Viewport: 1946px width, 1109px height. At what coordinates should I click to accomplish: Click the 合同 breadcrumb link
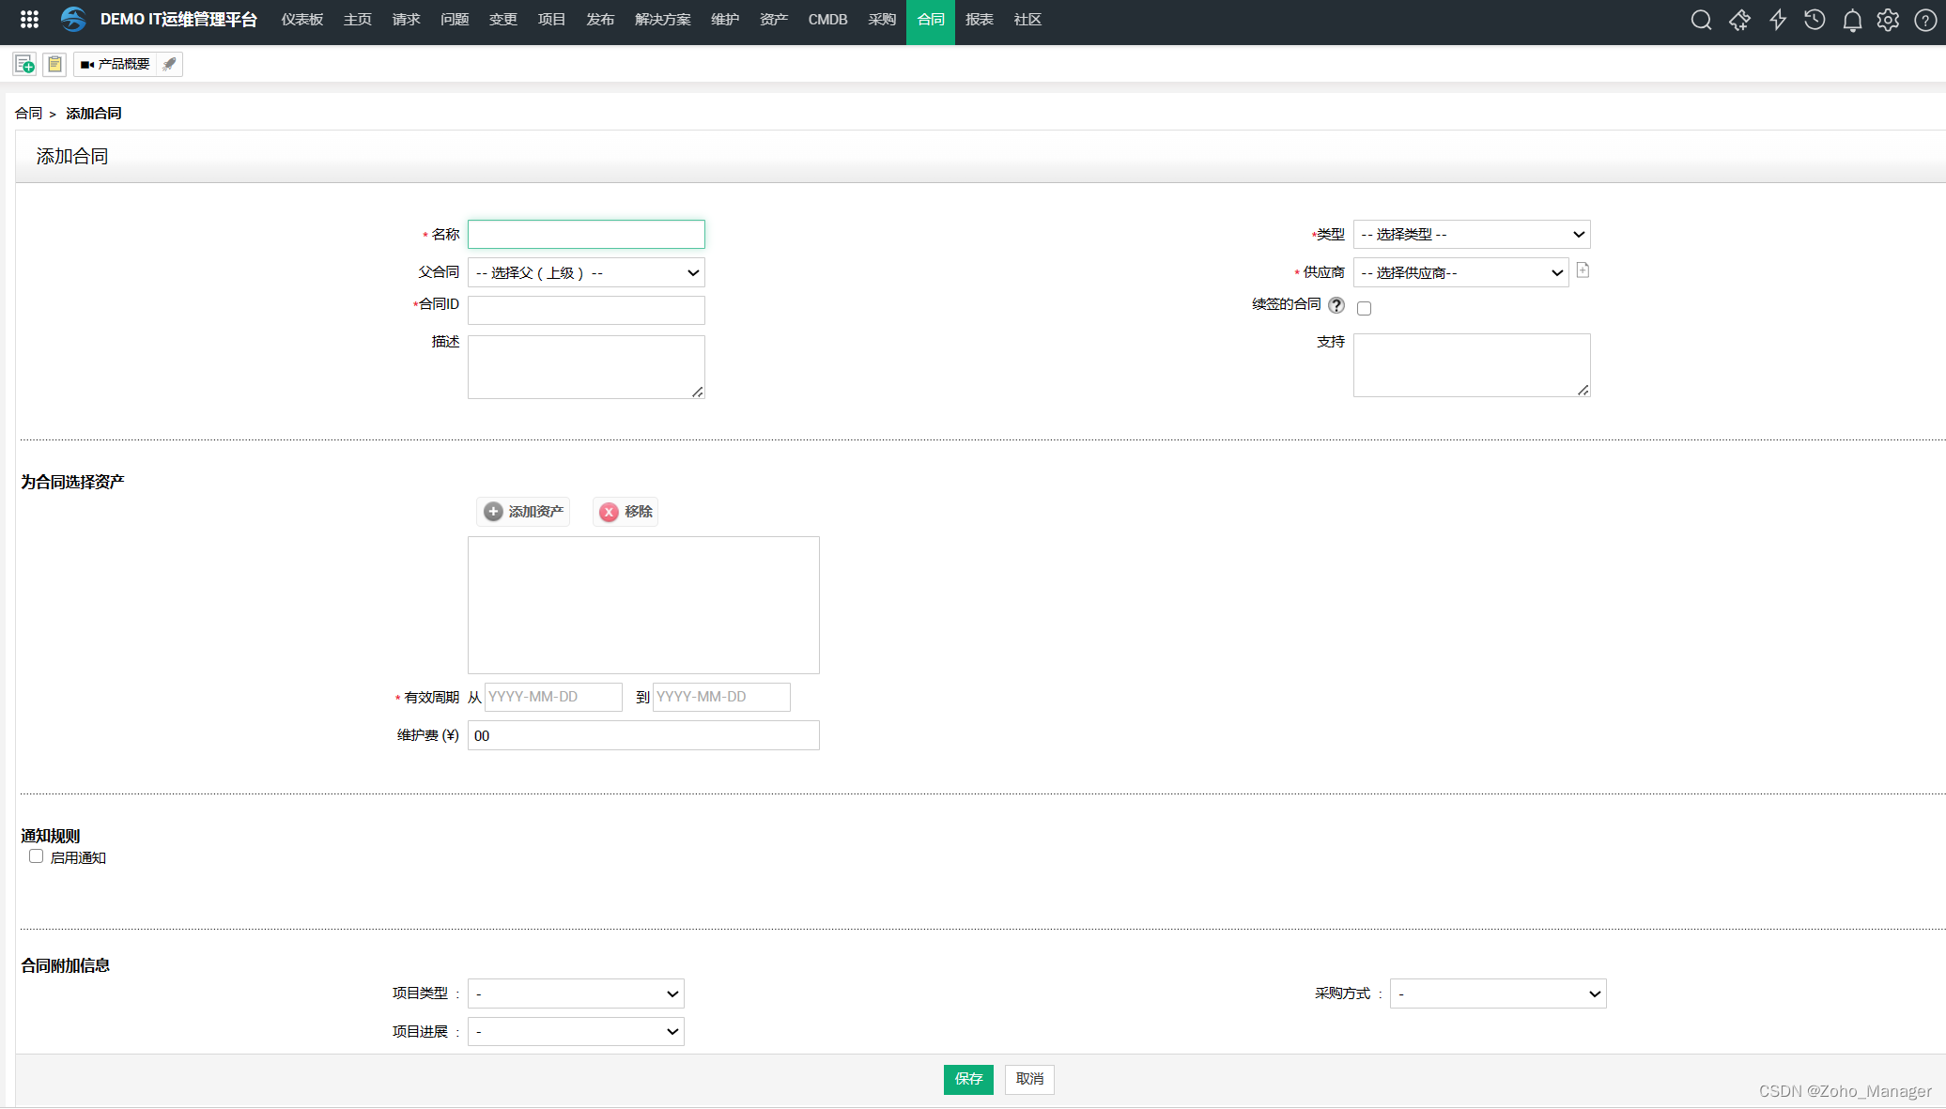point(28,114)
